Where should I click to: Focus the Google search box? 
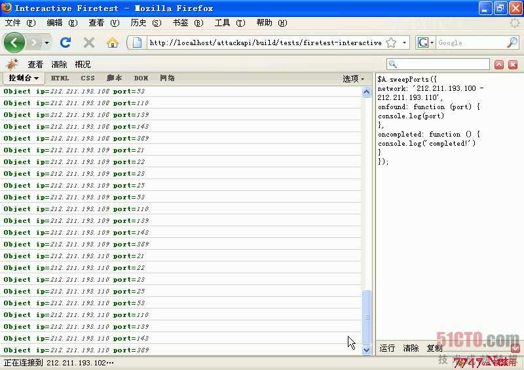click(x=470, y=42)
